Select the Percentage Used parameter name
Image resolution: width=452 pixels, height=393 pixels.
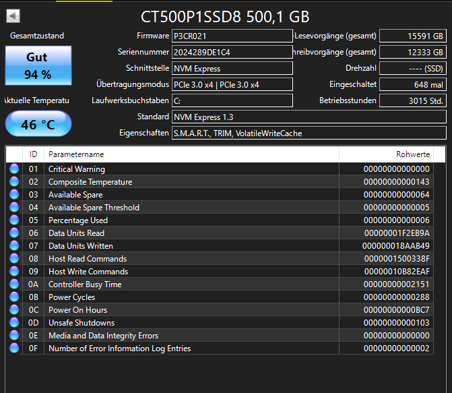(x=78, y=220)
